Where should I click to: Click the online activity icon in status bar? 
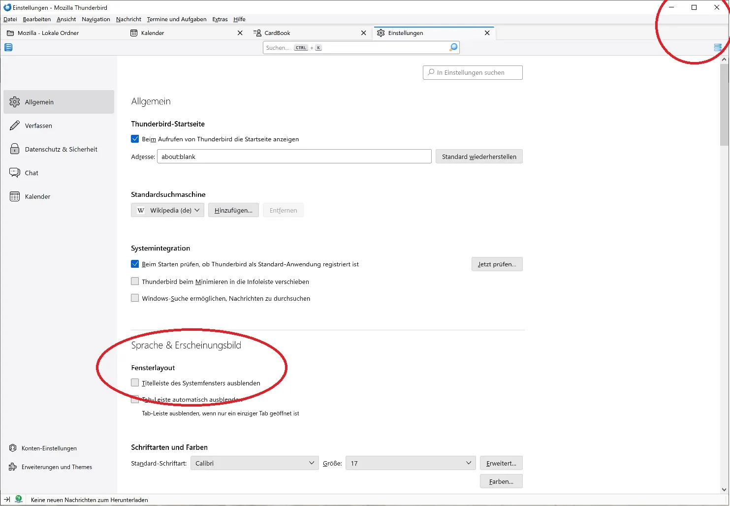(x=19, y=499)
